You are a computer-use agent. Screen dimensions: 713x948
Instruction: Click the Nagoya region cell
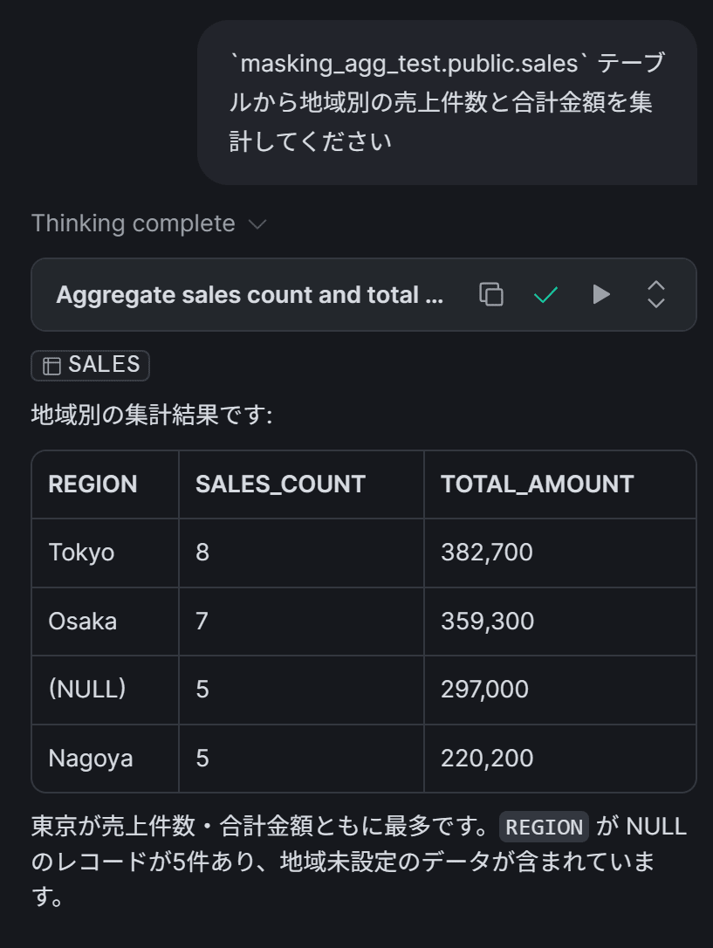[105, 759]
